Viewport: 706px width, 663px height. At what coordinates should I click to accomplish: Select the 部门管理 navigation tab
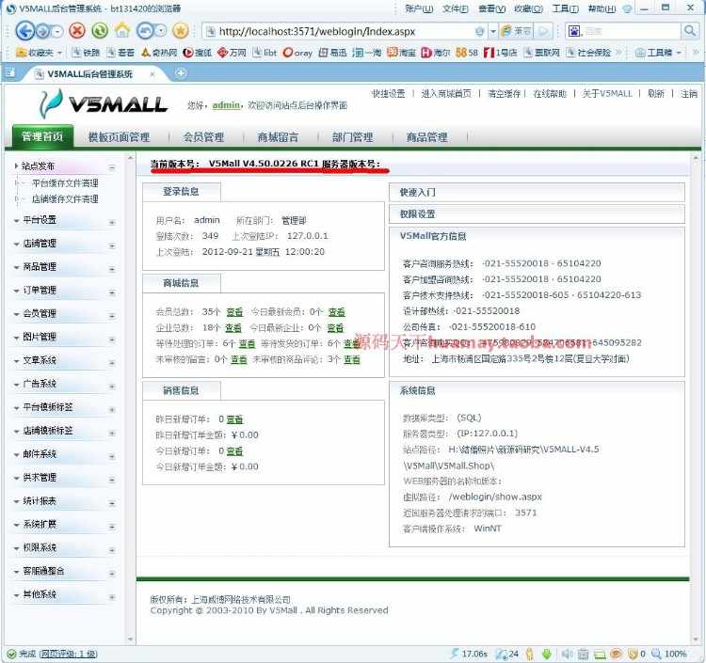point(353,137)
